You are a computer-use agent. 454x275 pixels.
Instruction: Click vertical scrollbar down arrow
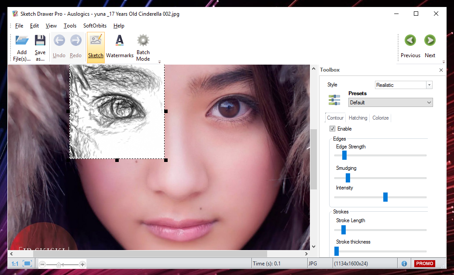click(313, 247)
